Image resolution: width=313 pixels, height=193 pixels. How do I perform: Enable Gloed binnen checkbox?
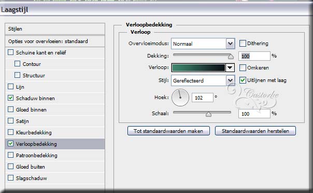click(10, 109)
